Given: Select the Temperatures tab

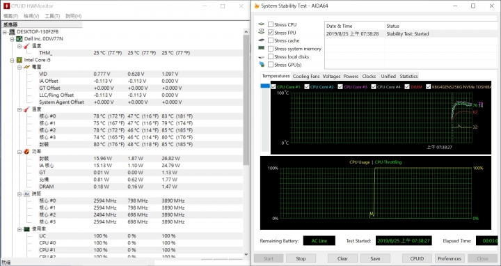Looking at the screenshot, I should 276,76.
